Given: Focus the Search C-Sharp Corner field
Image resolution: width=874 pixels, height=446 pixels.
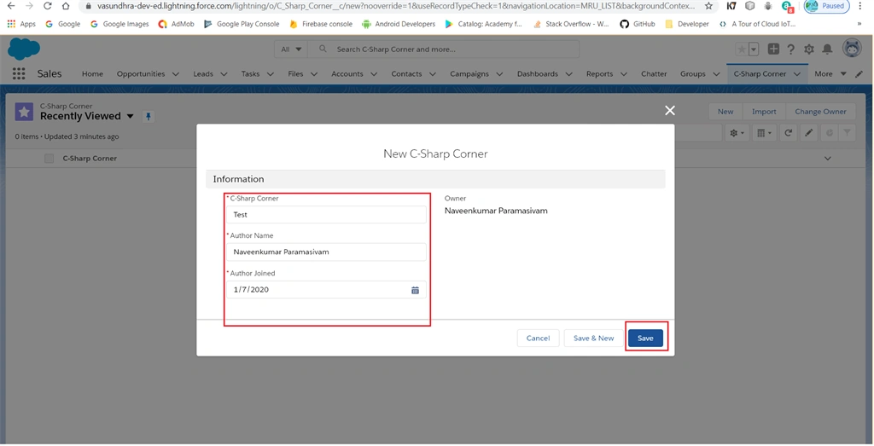Looking at the screenshot, I should (x=443, y=49).
